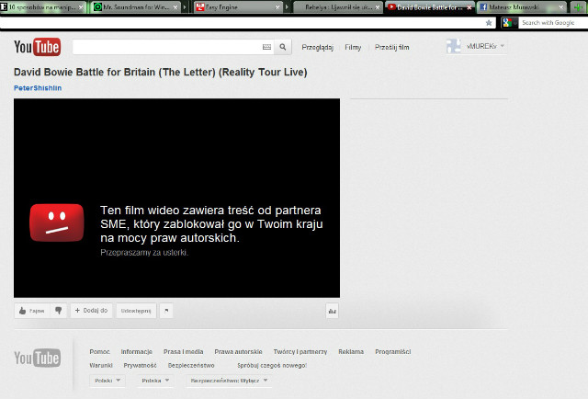Open the Reklama footer link
This screenshot has width=588, height=399.
pos(351,352)
